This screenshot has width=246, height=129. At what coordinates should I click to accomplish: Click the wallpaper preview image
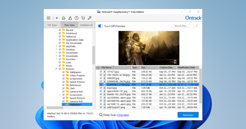[x=149, y=48]
